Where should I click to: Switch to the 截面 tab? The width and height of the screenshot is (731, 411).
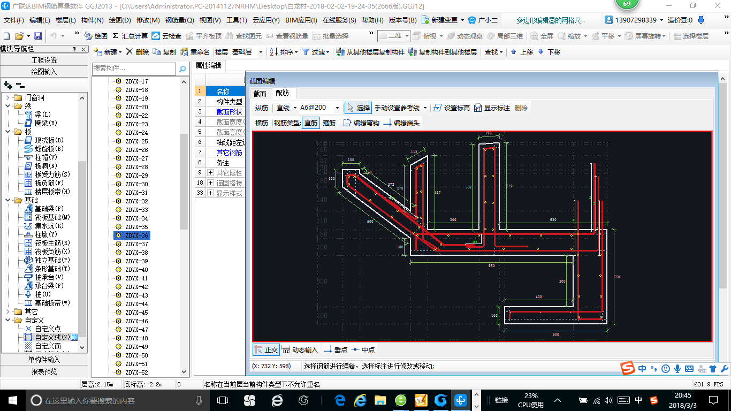point(260,93)
